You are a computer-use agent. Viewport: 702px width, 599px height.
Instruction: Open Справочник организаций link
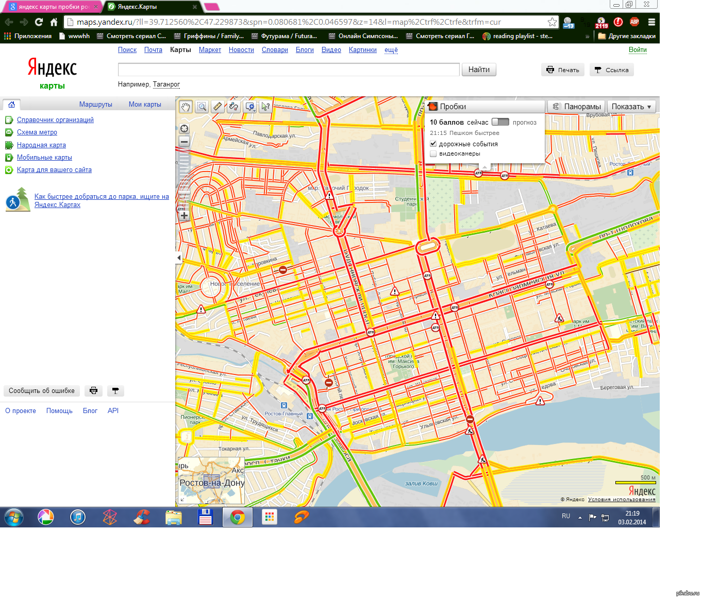pos(55,120)
